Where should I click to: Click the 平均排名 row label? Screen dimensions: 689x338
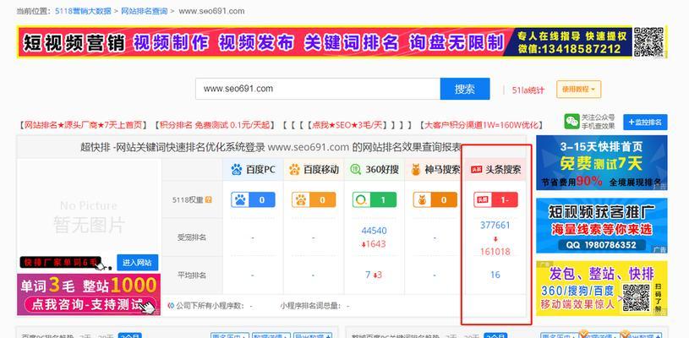pyautogui.click(x=192, y=275)
